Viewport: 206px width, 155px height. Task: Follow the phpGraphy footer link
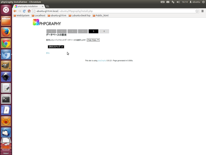pyautogui.click(x=102, y=61)
